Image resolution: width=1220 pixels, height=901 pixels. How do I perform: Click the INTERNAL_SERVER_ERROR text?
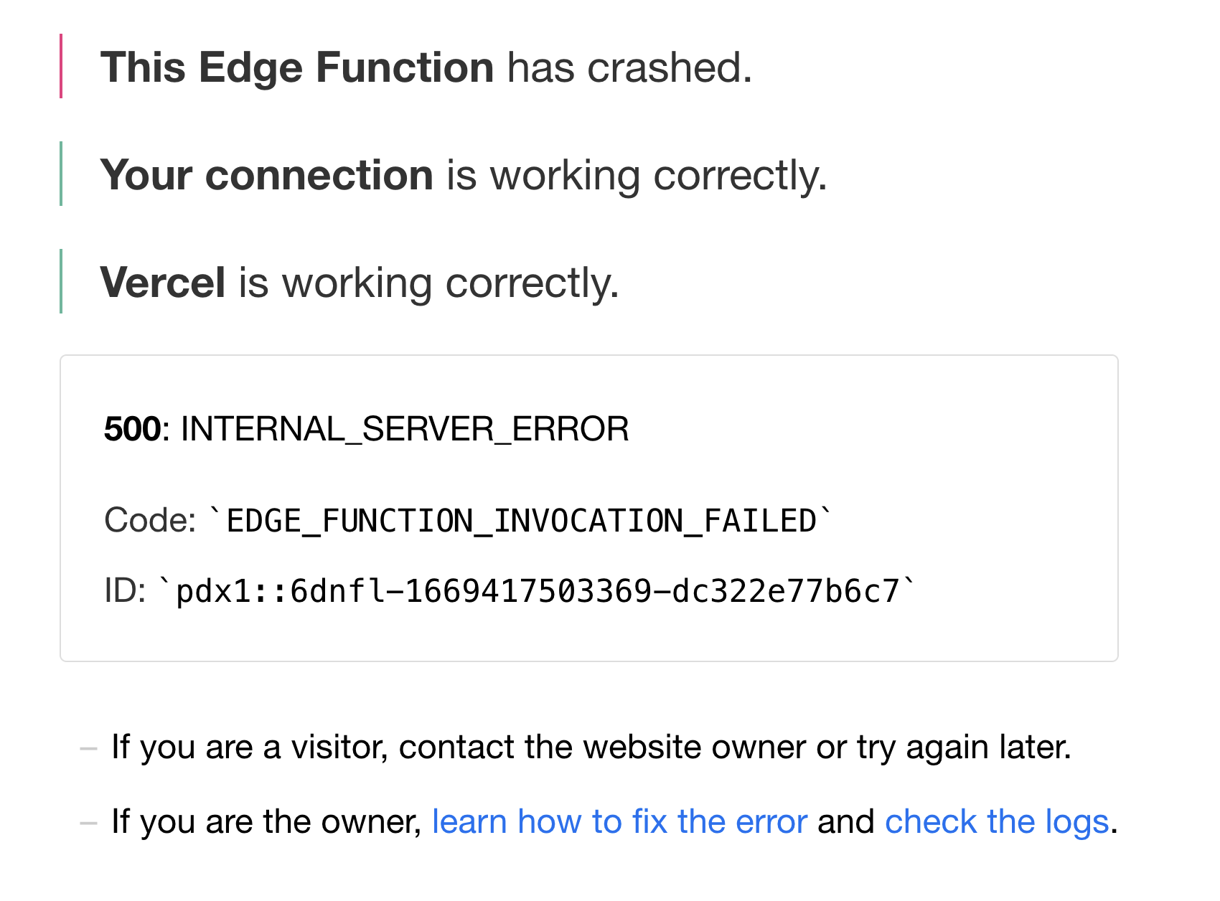coord(405,430)
